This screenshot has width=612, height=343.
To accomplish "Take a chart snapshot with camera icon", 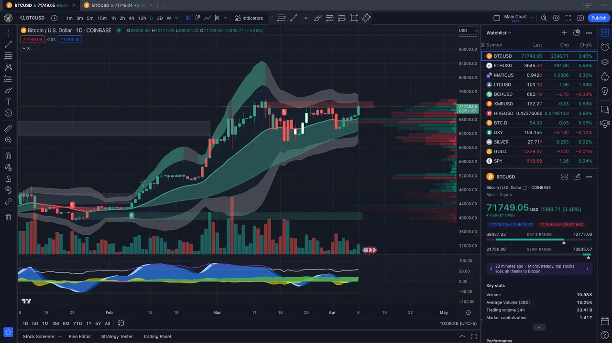I will pyautogui.click(x=580, y=18).
